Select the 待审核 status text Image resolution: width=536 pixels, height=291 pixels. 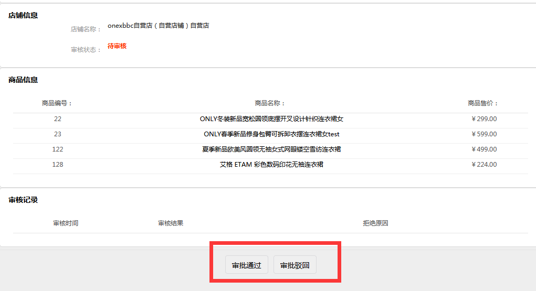point(117,46)
